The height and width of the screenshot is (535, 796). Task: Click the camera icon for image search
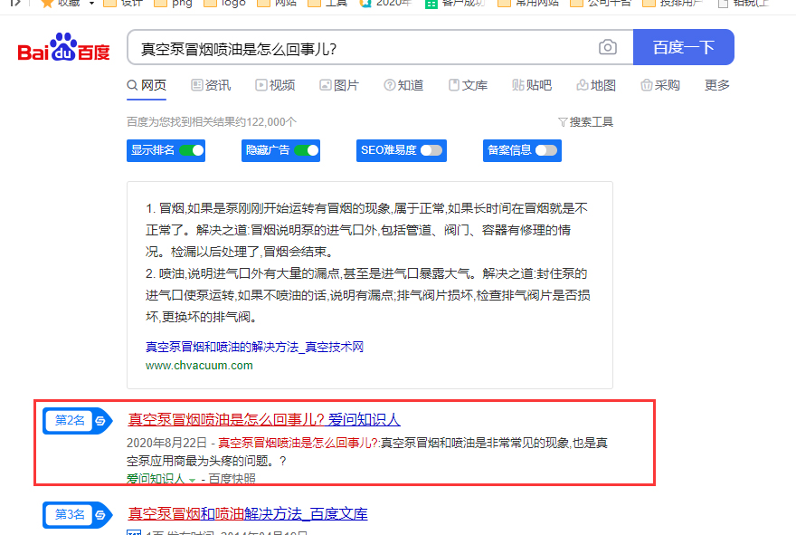coord(607,46)
